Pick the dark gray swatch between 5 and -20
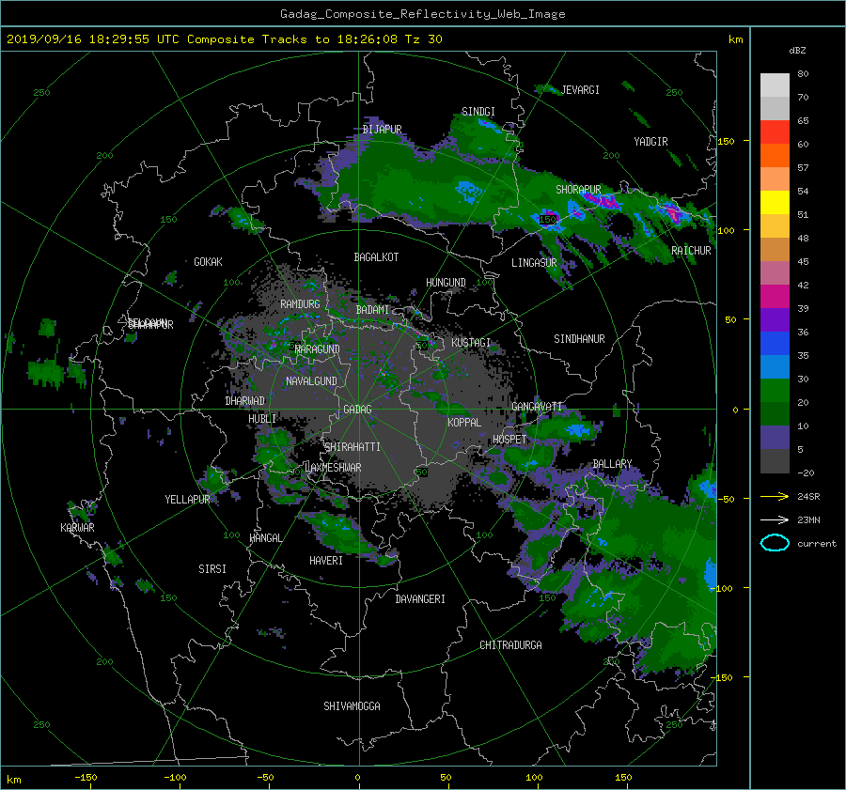 (775, 461)
